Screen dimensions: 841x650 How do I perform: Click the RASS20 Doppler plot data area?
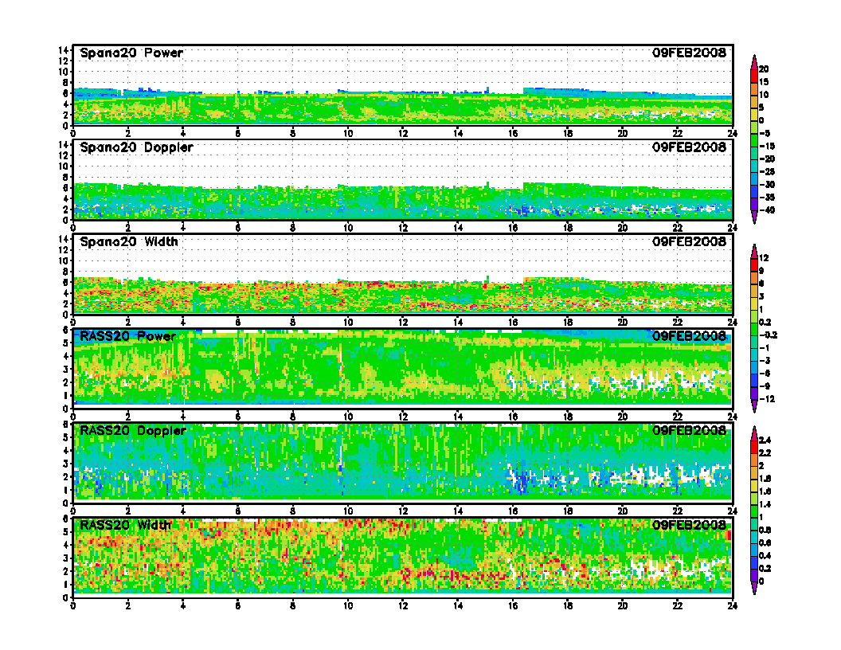click(x=403, y=464)
